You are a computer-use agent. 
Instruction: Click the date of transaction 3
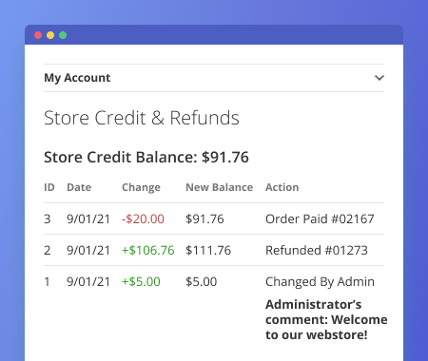tap(88, 218)
